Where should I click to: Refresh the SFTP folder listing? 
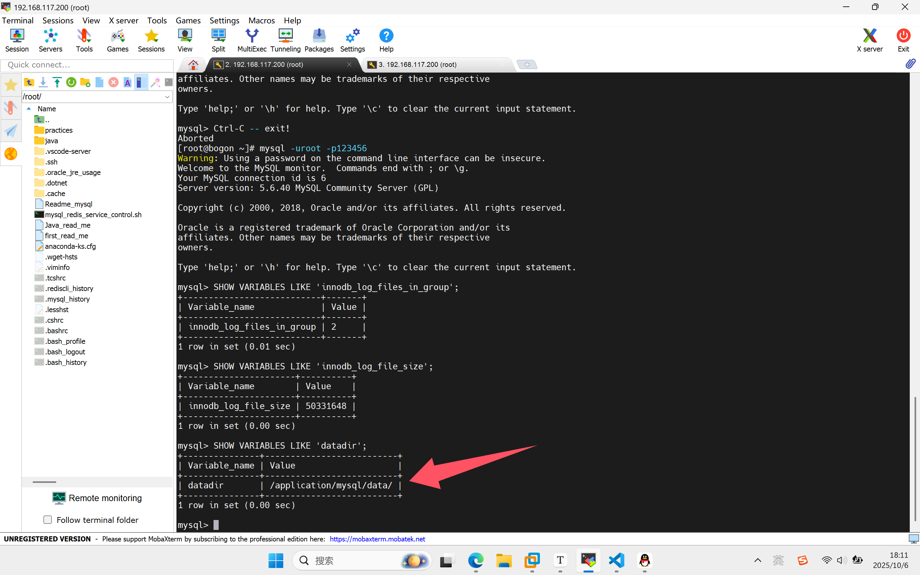(71, 82)
